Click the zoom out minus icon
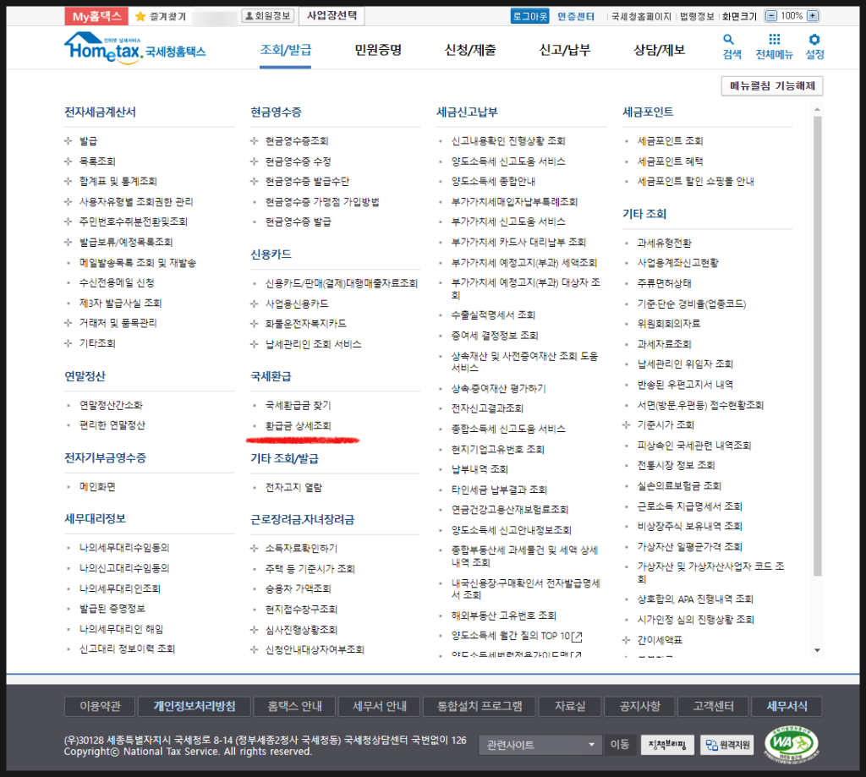Viewport: 866px width, 777px height. [770, 16]
